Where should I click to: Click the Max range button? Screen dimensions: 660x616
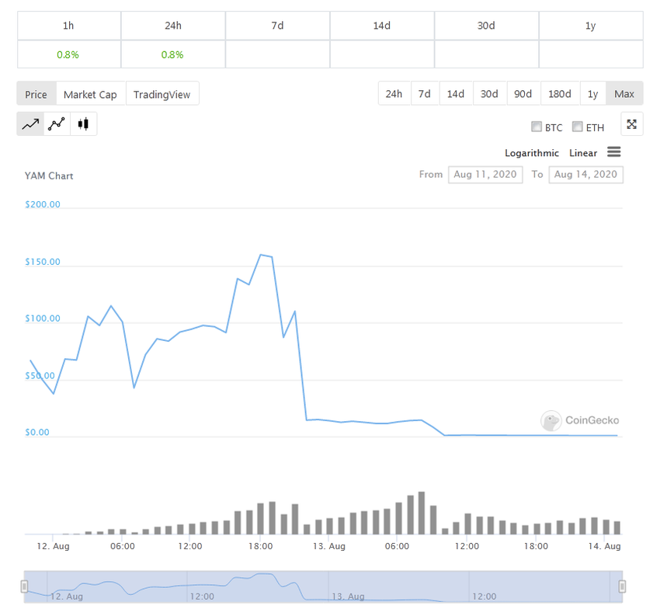coord(624,93)
